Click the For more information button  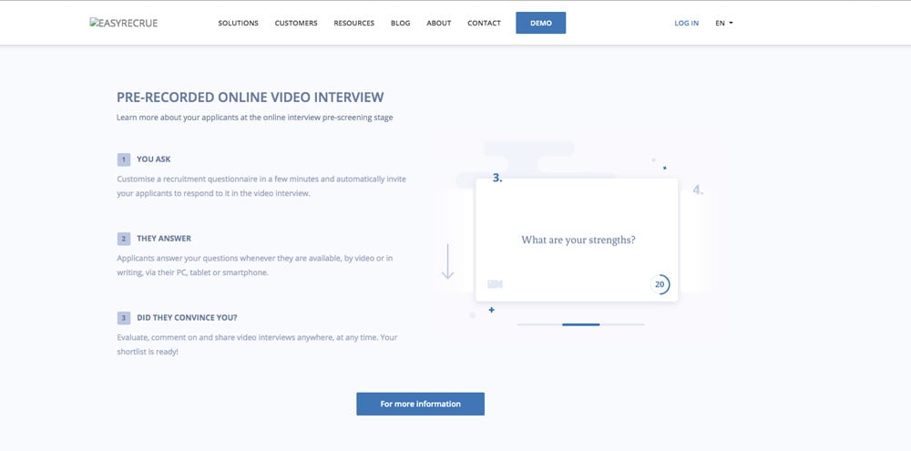pyautogui.click(x=420, y=404)
